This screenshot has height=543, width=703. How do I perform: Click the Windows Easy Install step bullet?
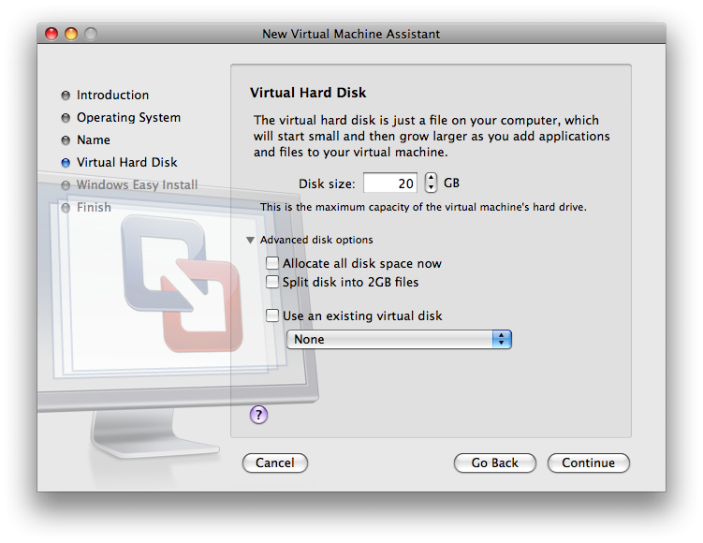[66, 185]
